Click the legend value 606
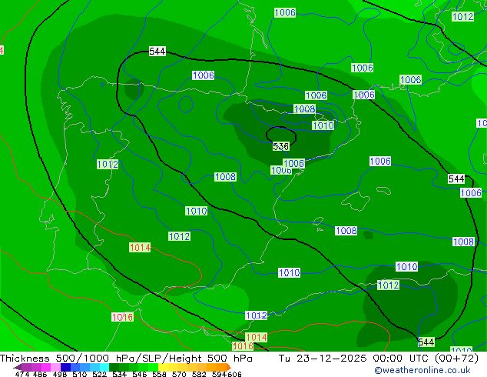The image size is (487, 377). pos(234,374)
